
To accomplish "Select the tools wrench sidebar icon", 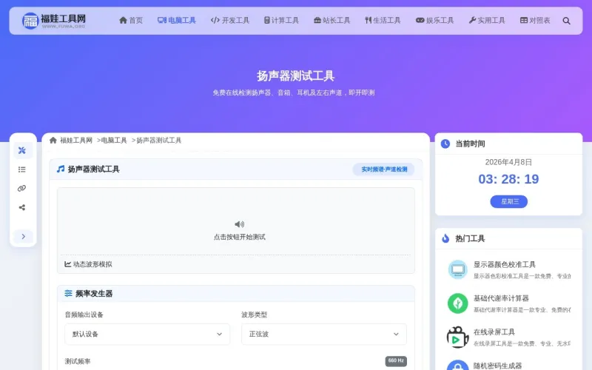I will 22,150.
